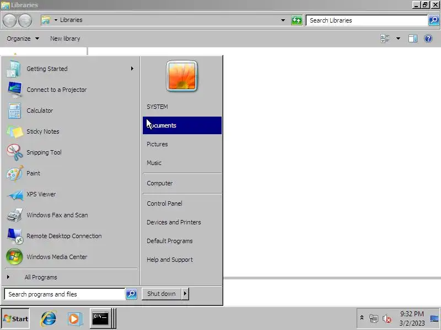
Task: Go back in Libraries window
Action: coord(9,20)
